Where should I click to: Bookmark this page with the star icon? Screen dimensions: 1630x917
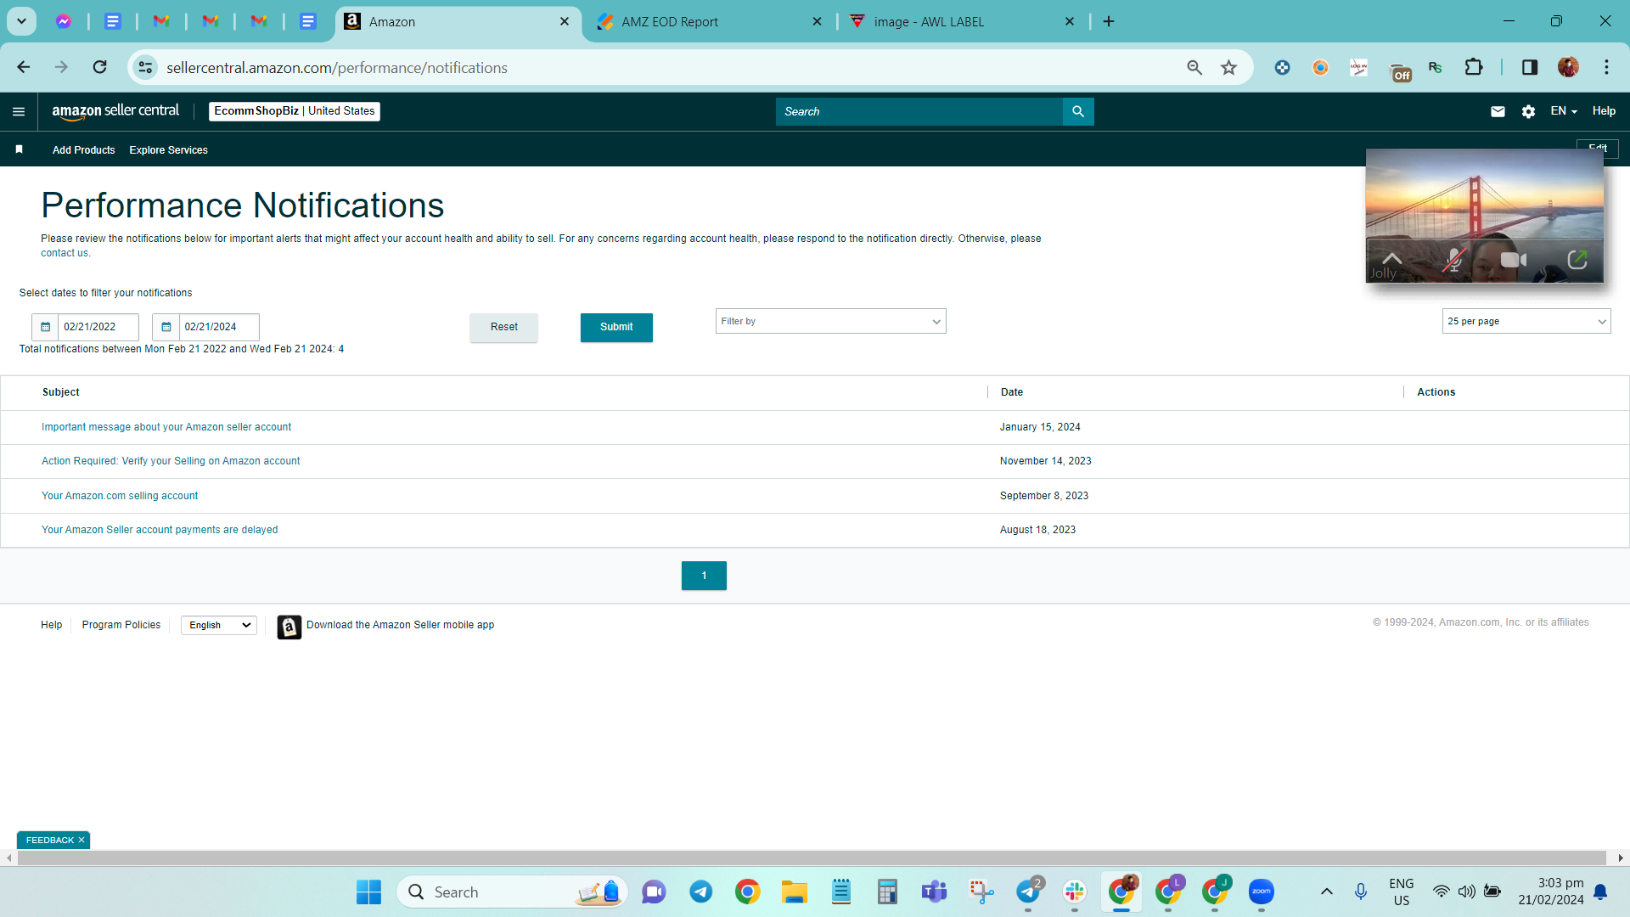click(x=1228, y=67)
